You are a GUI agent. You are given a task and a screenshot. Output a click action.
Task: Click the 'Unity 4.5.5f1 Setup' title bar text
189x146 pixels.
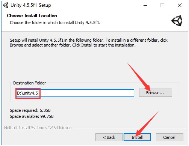click(x=31, y=5)
